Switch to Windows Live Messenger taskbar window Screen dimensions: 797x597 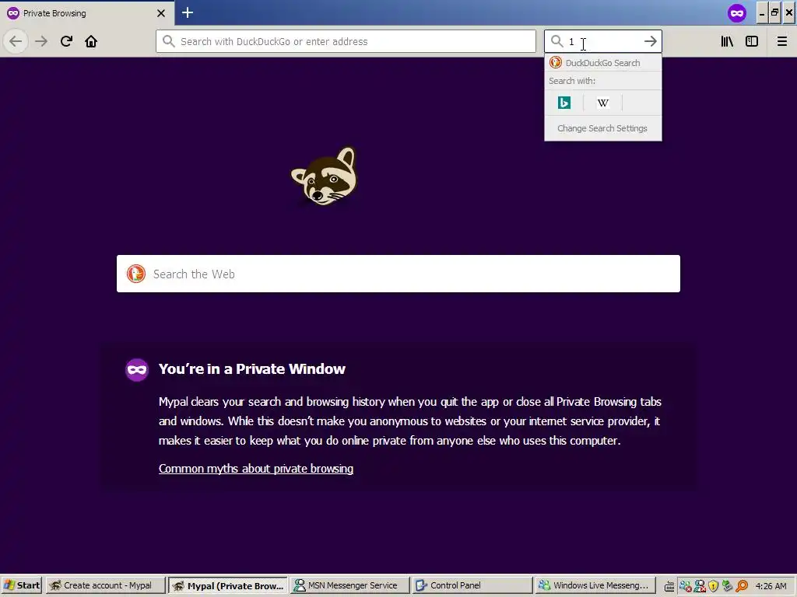click(x=595, y=585)
